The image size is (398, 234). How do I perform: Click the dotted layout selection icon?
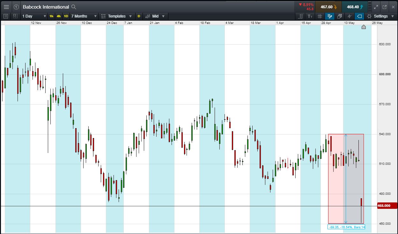16,16
